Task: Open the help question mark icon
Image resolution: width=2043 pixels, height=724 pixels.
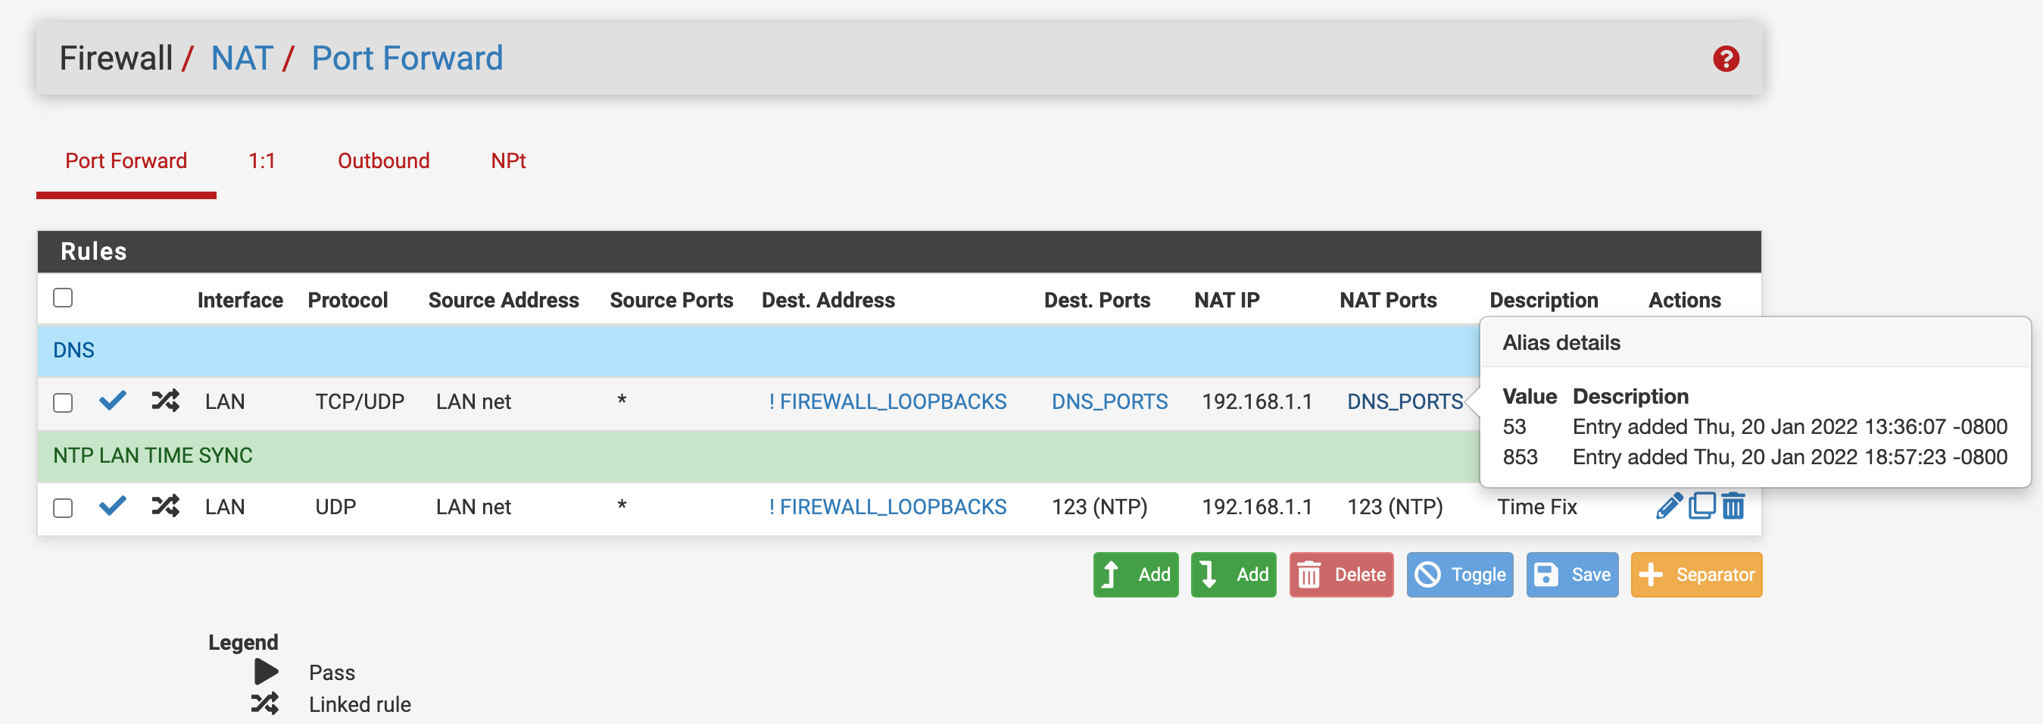Action: pyautogui.click(x=1726, y=58)
